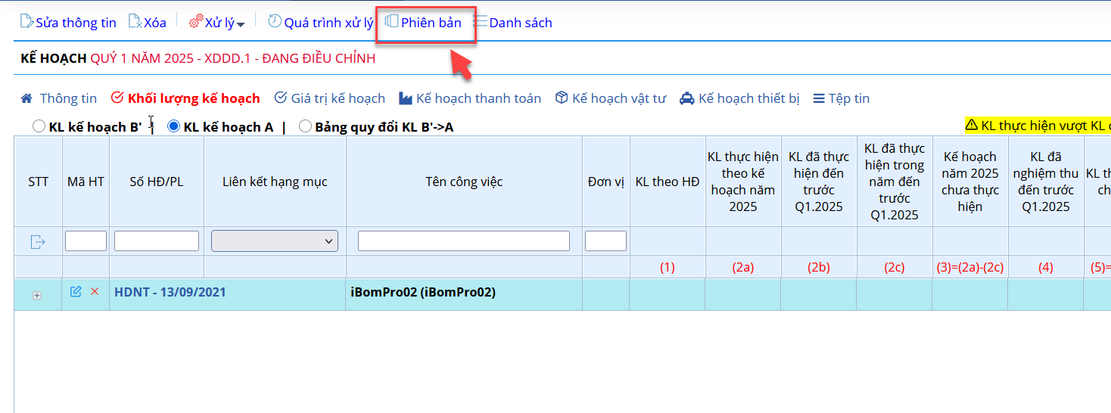1111x413 pixels.
Task: Open the Kế hoạch vật tư tab
Action: [x=610, y=98]
